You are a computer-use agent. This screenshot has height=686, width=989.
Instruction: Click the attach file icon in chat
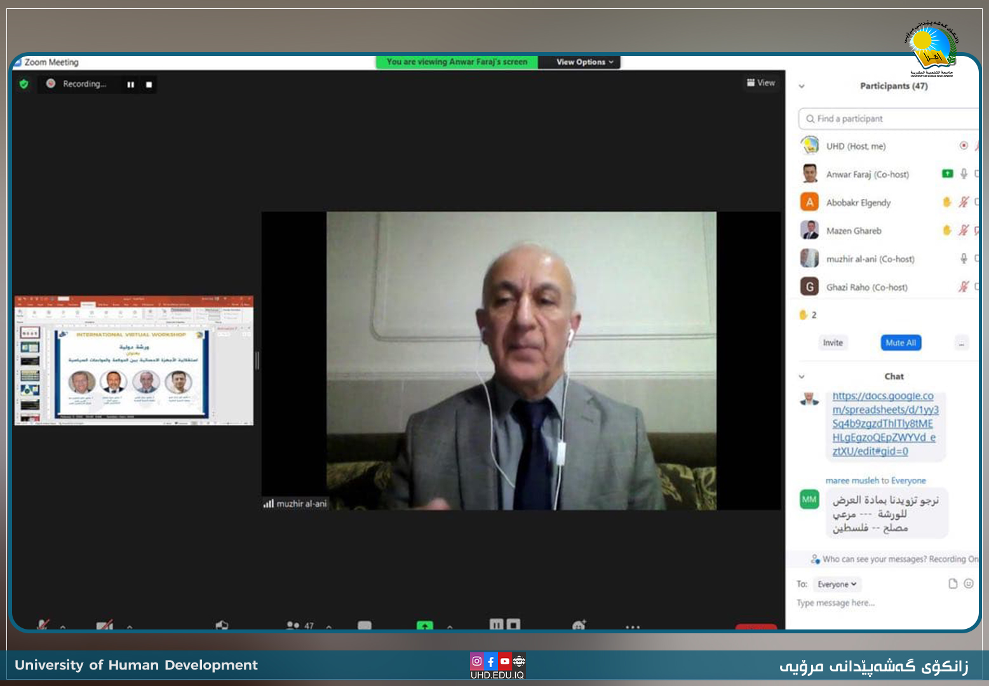point(953,584)
